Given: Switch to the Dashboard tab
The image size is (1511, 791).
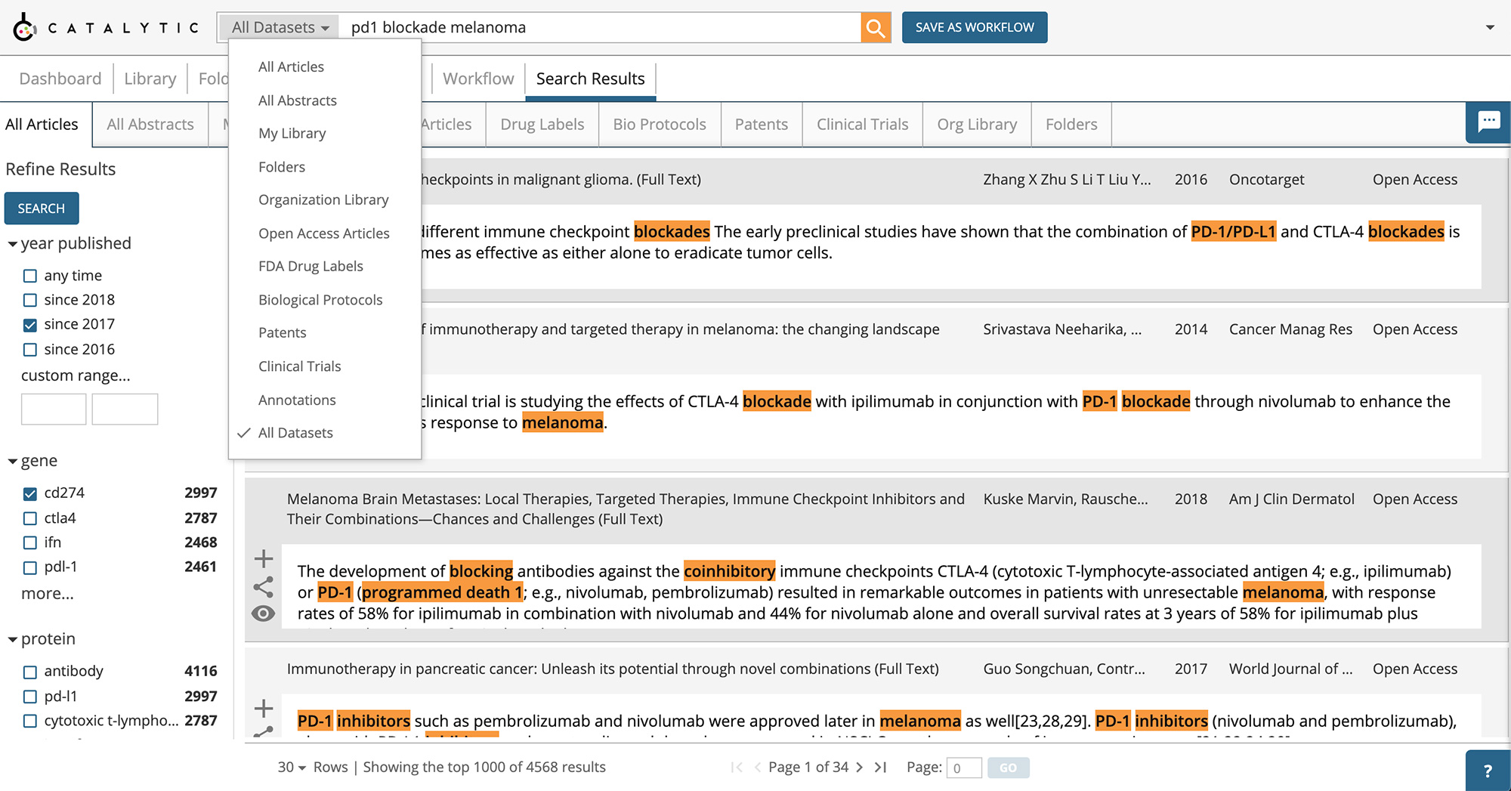Looking at the screenshot, I should click(x=60, y=79).
